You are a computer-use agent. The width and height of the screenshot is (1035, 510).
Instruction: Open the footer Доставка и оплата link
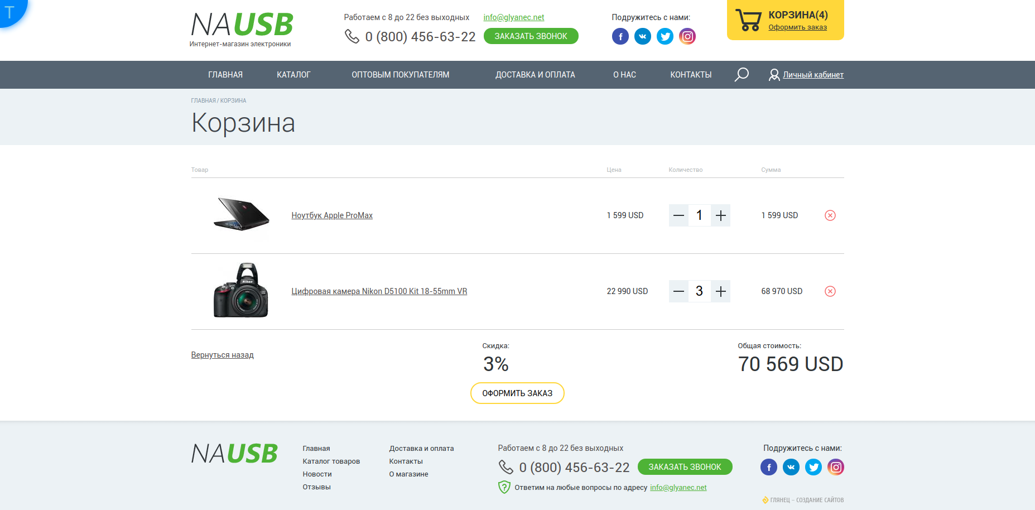click(x=421, y=449)
